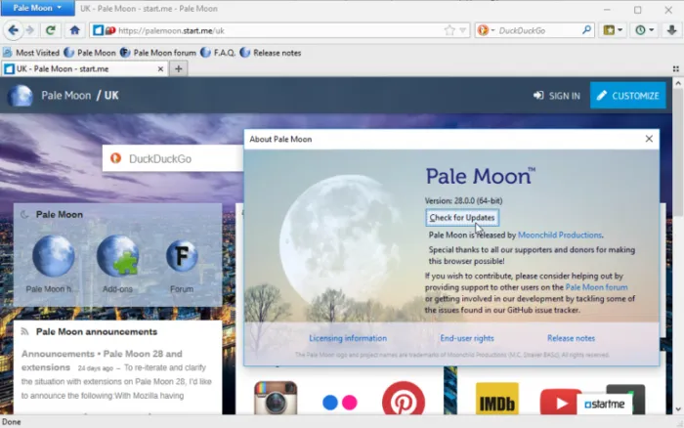Click the magnifier search go icon
Image resolution: width=684 pixels, height=428 pixels.
tap(586, 30)
